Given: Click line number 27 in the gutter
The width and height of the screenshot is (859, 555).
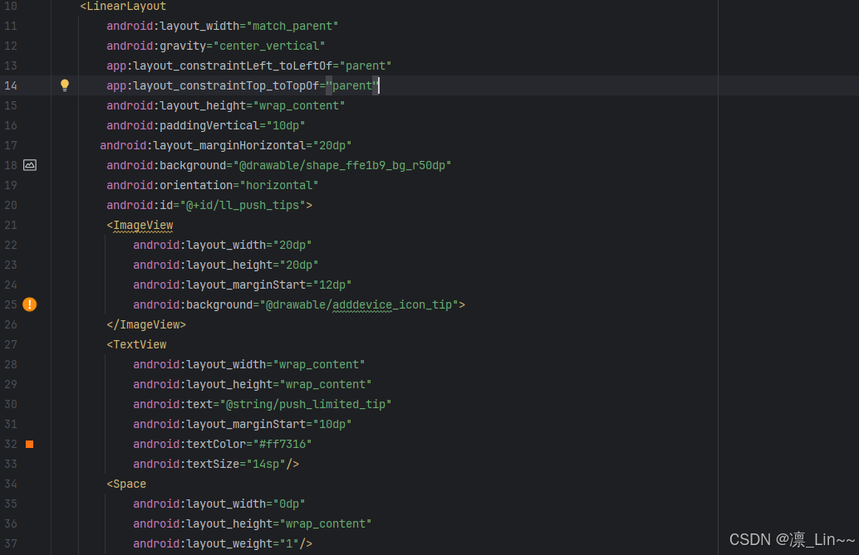Looking at the screenshot, I should click(x=11, y=345).
